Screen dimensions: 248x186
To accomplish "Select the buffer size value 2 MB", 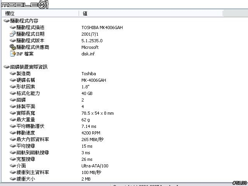I will [x=86, y=179].
